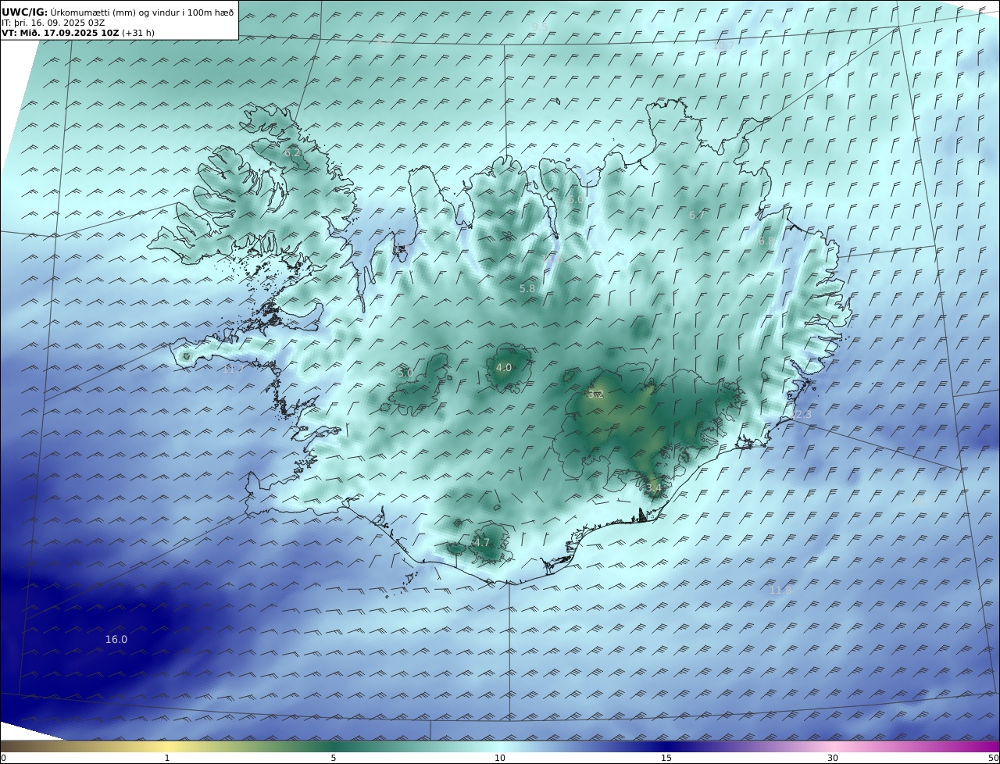This screenshot has width=1000, height=764.
Task: Click the 50 tick on the color scale
Action: pos(993,758)
